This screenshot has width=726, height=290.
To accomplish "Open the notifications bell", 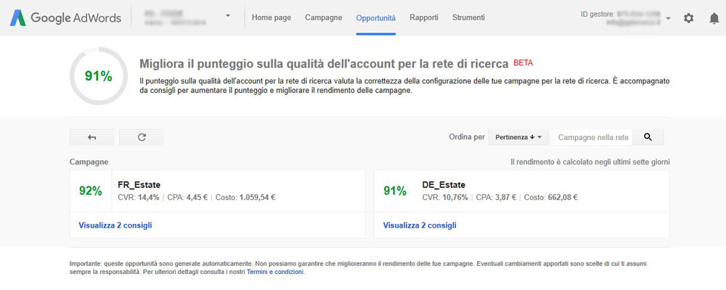I will [714, 18].
